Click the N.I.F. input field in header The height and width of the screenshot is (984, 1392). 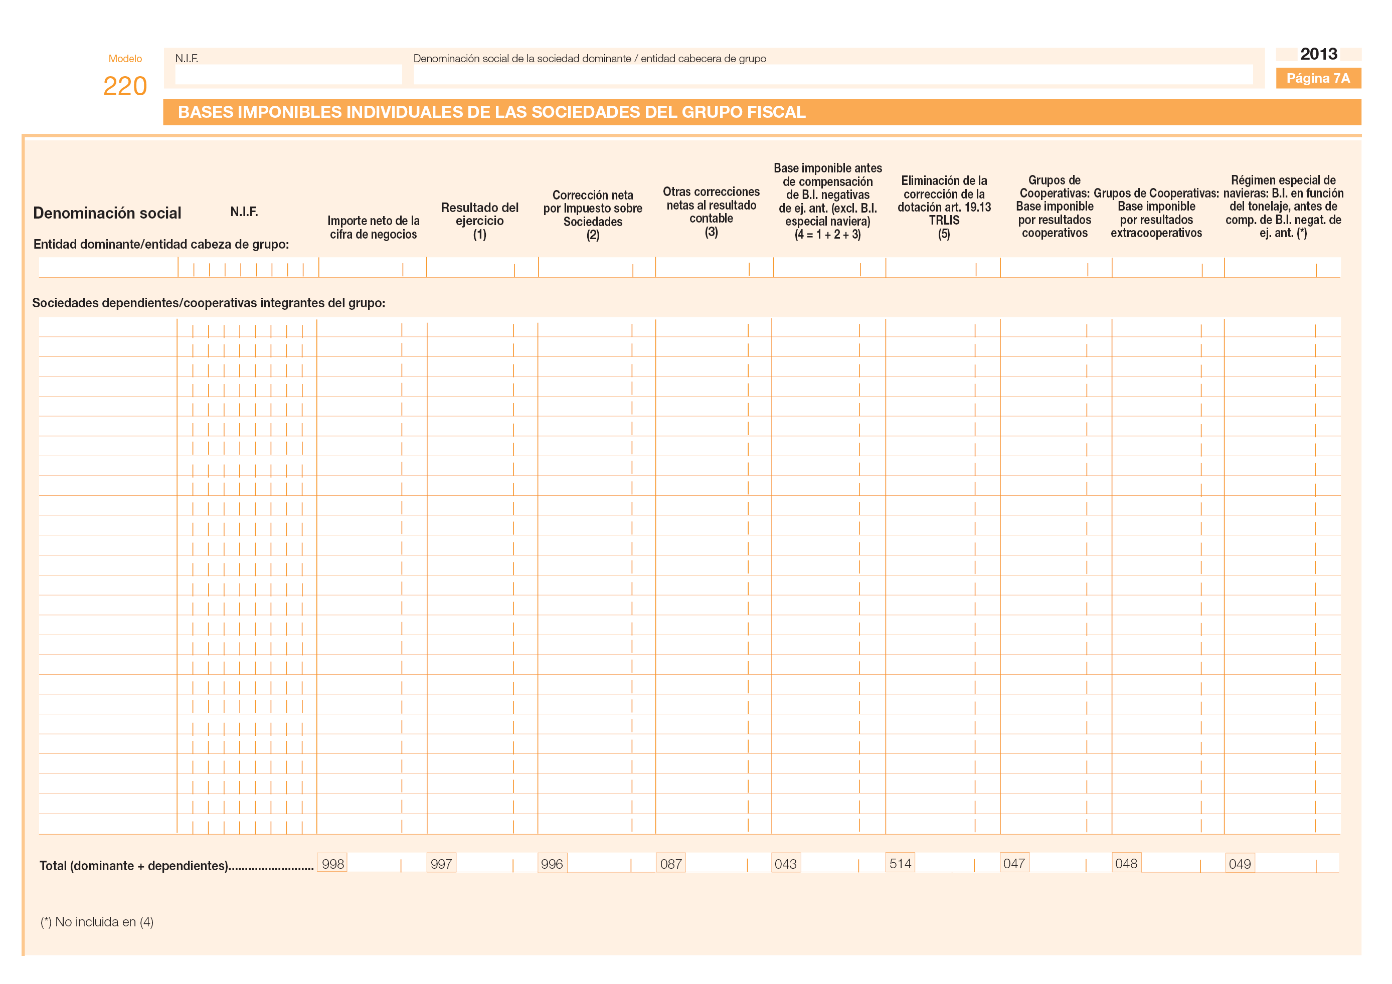pos(288,74)
